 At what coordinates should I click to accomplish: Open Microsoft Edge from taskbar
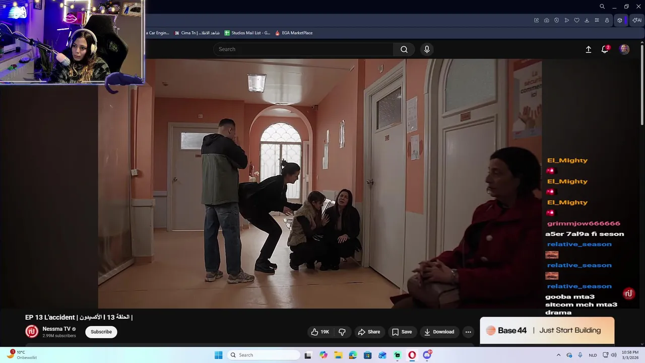(353, 355)
